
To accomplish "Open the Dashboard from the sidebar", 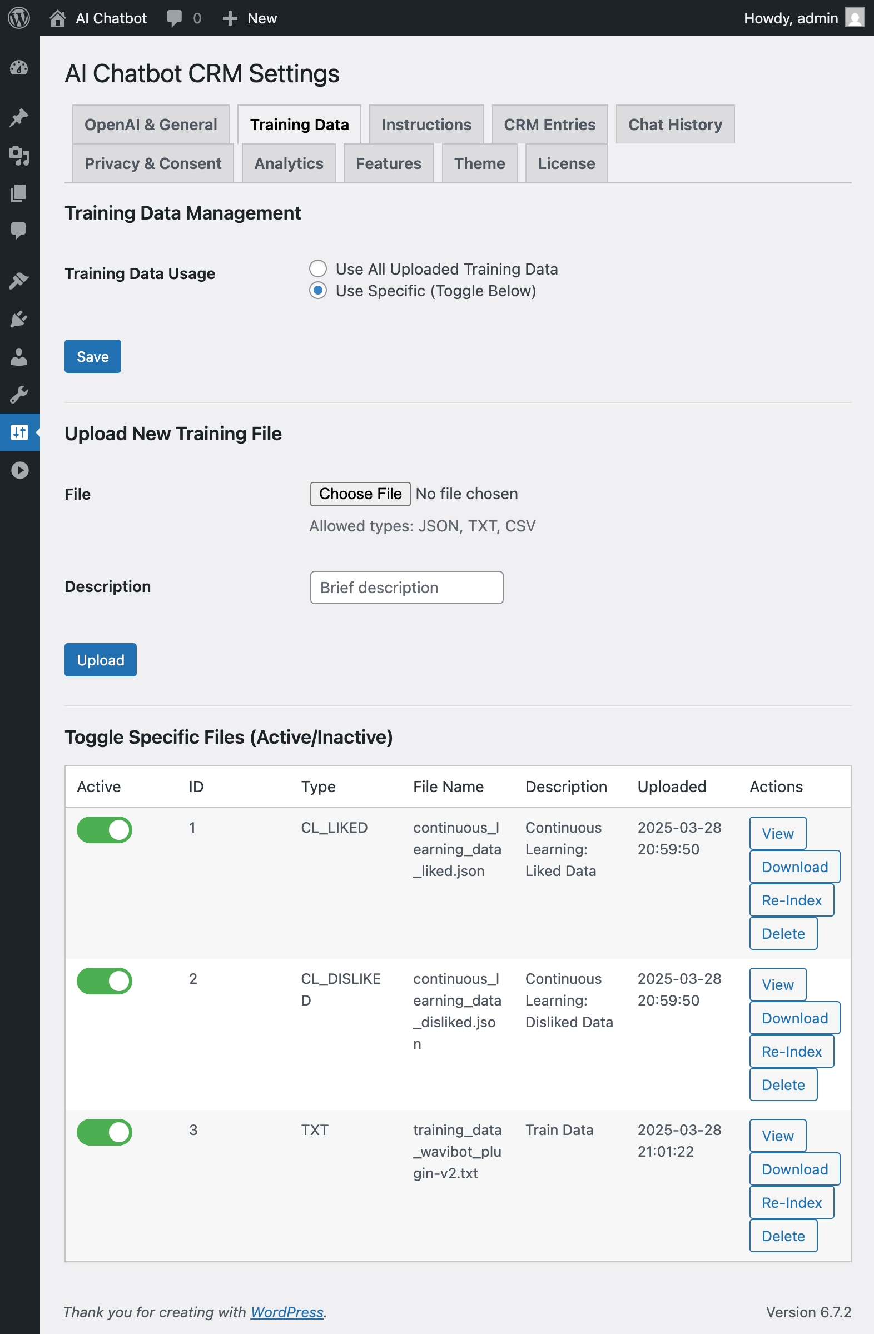I will [x=19, y=68].
